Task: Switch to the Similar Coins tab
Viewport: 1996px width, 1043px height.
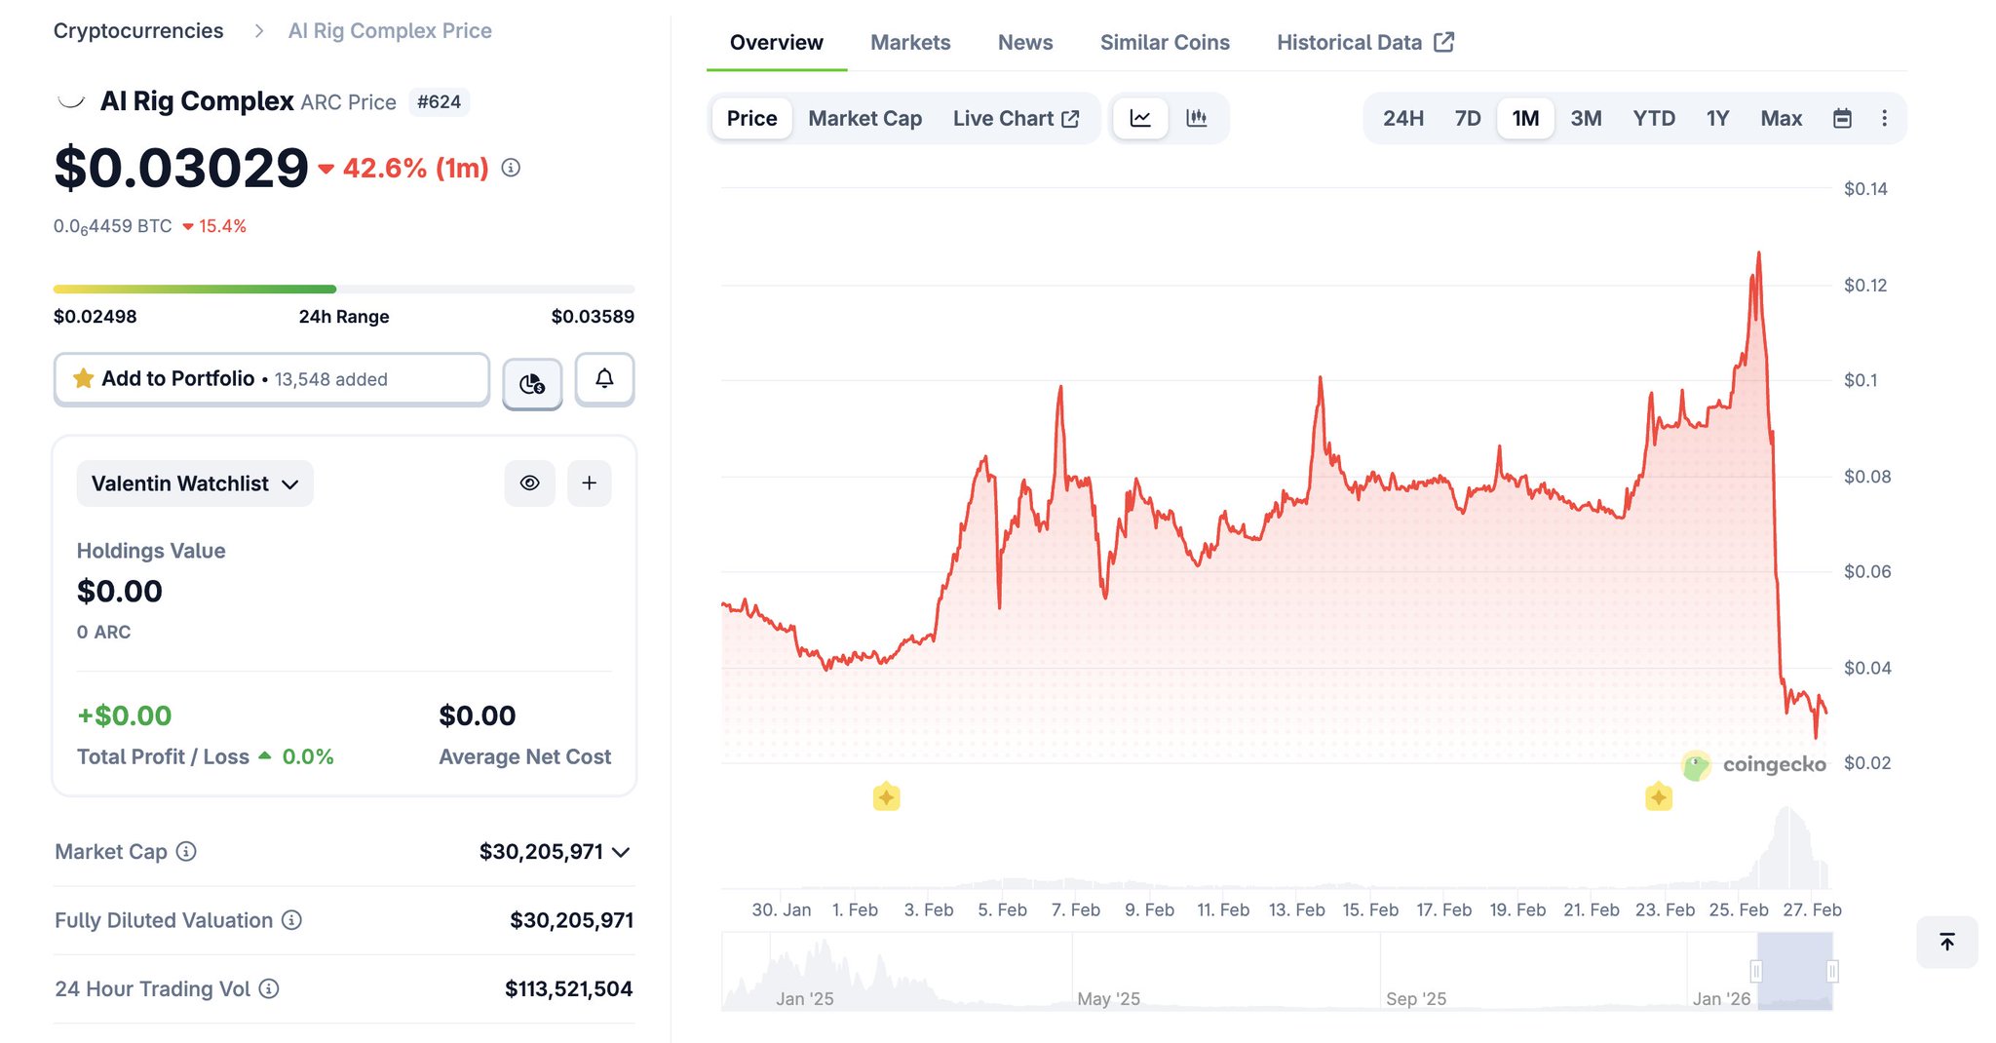Action: pos(1165,42)
